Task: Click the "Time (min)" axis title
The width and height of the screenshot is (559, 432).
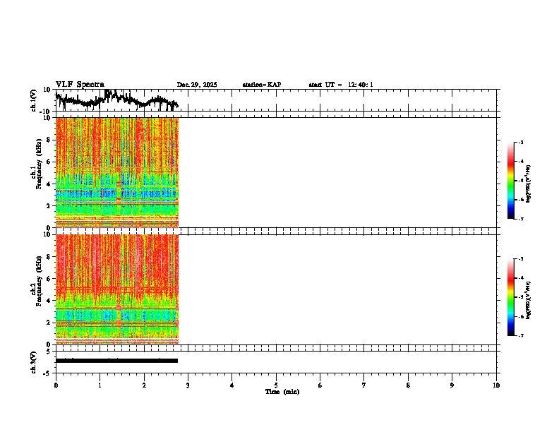Action: pos(282,392)
